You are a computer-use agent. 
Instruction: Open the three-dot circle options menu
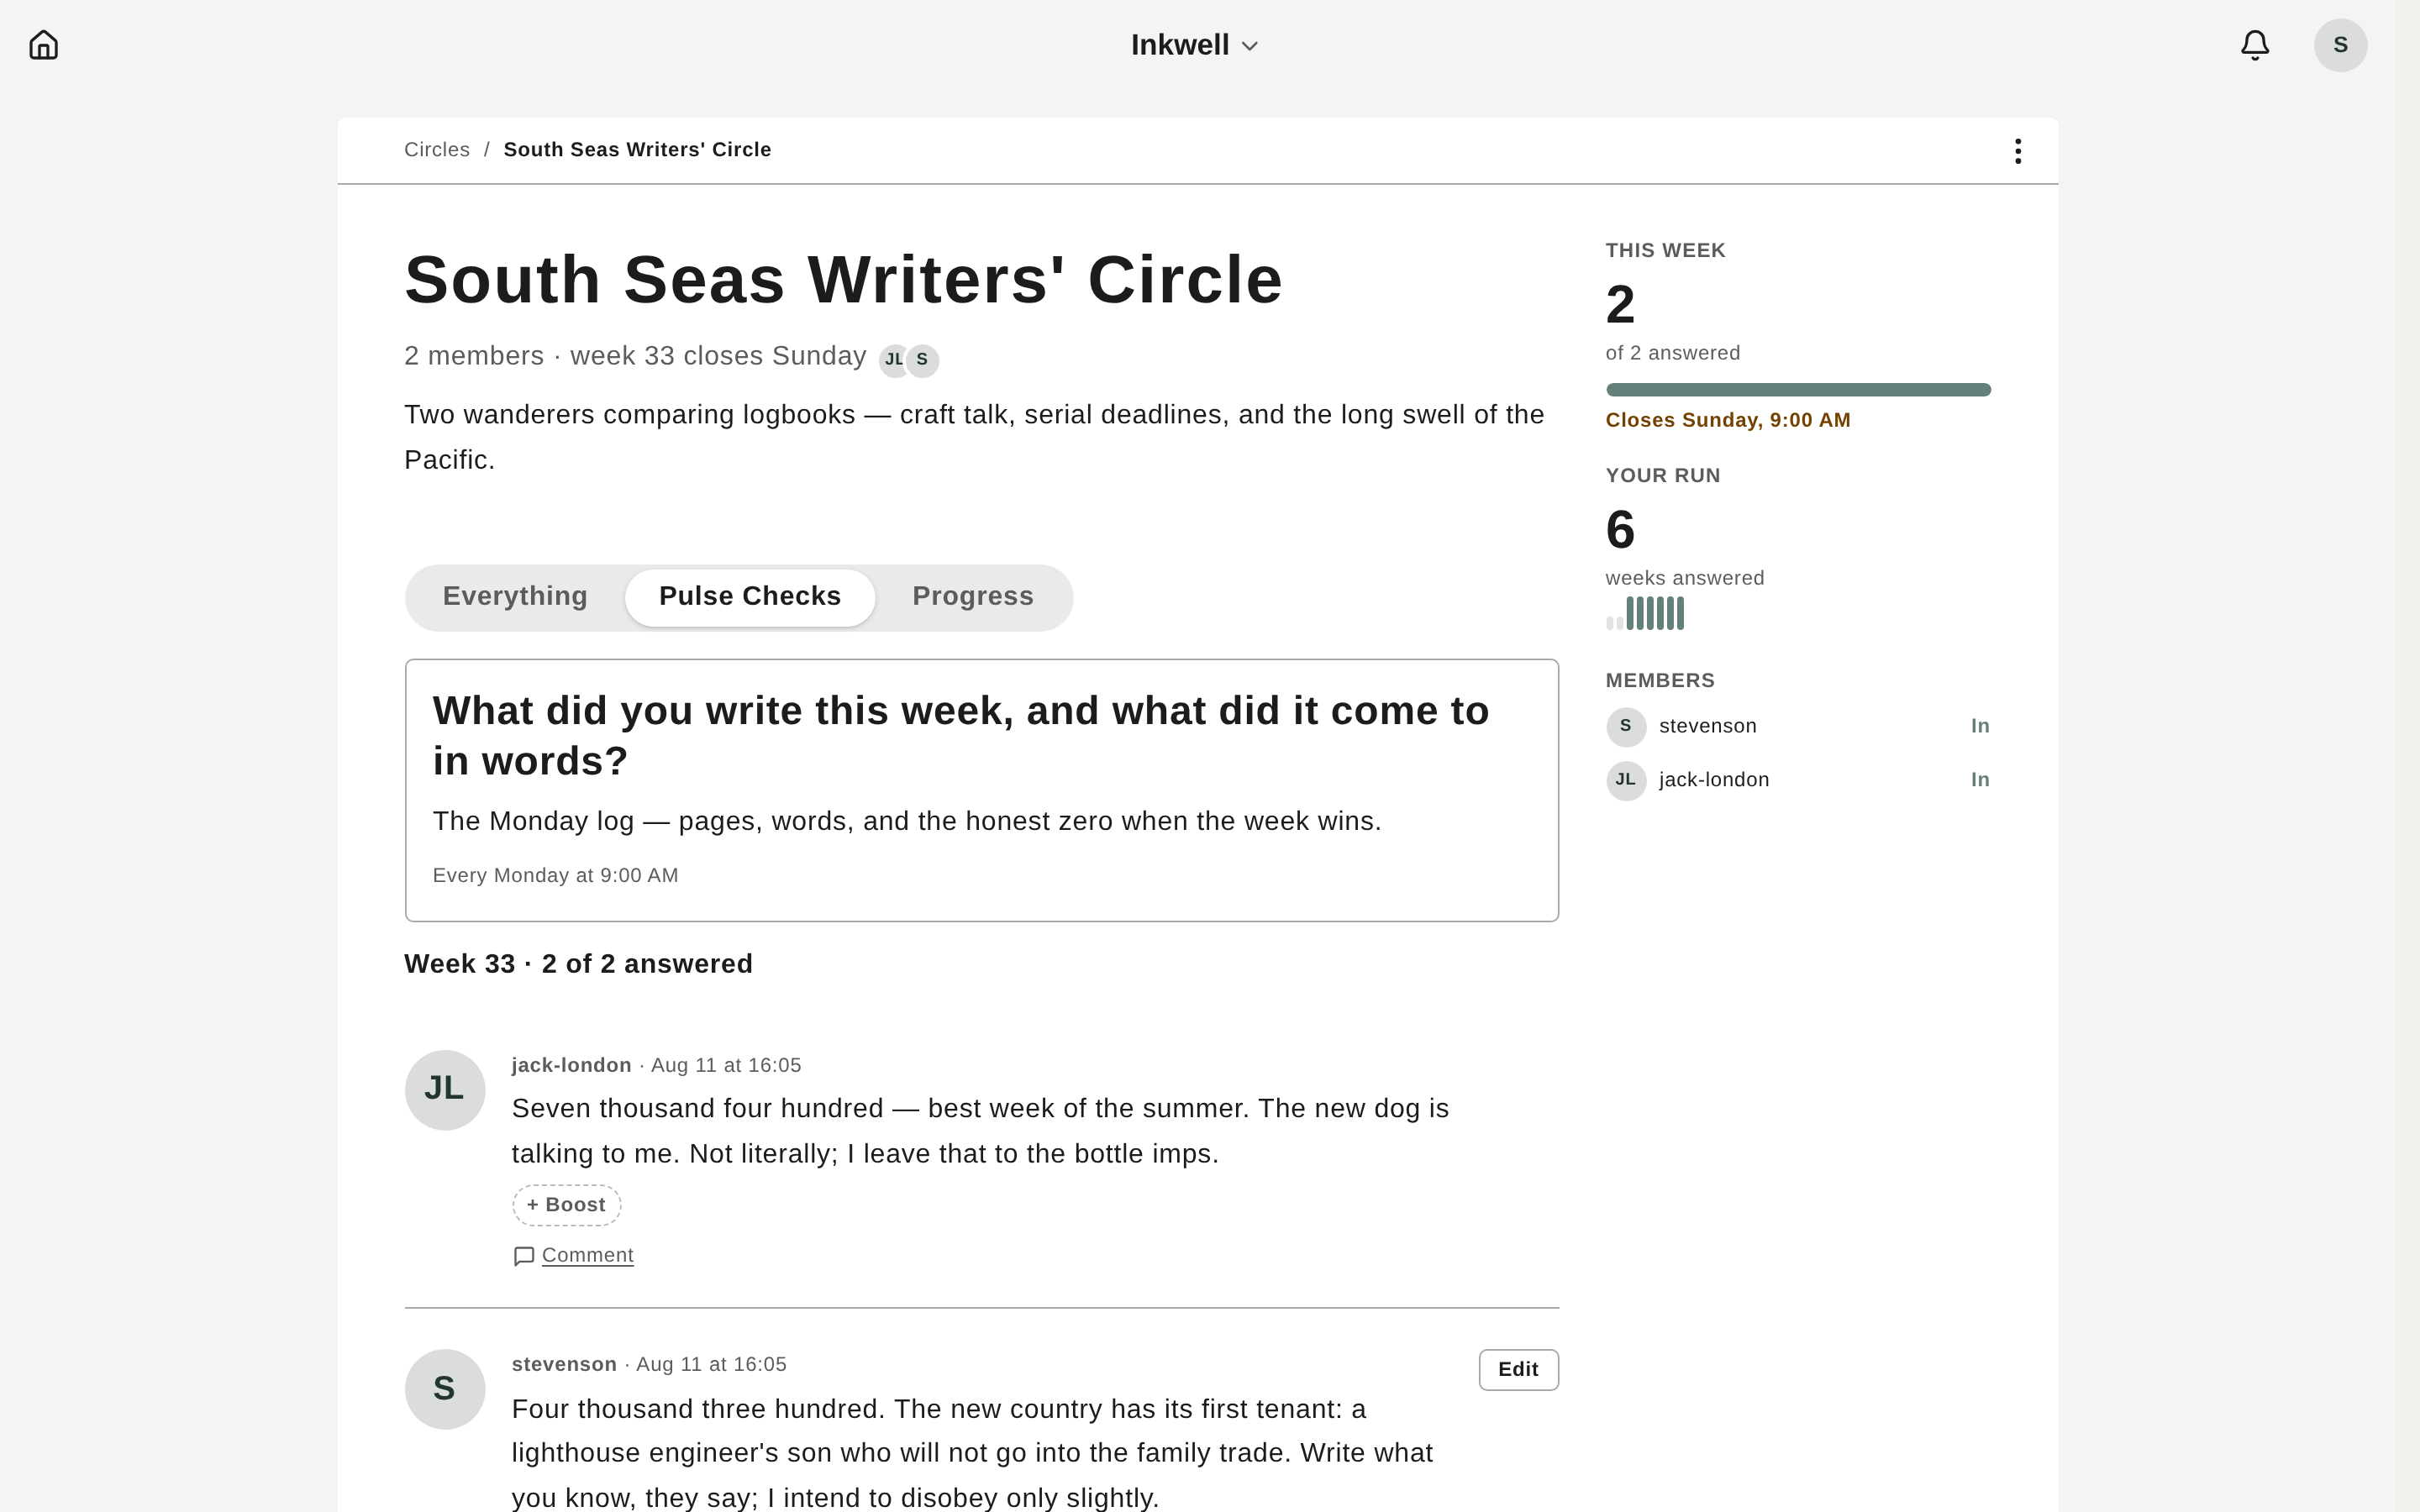coord(2018,151)
